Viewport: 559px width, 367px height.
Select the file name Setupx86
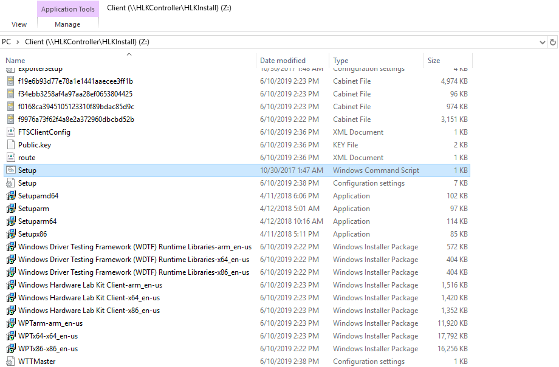[x=32, y=234]
